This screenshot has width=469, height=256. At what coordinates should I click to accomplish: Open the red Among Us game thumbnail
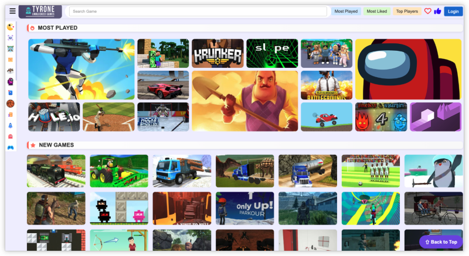[408, 69]
